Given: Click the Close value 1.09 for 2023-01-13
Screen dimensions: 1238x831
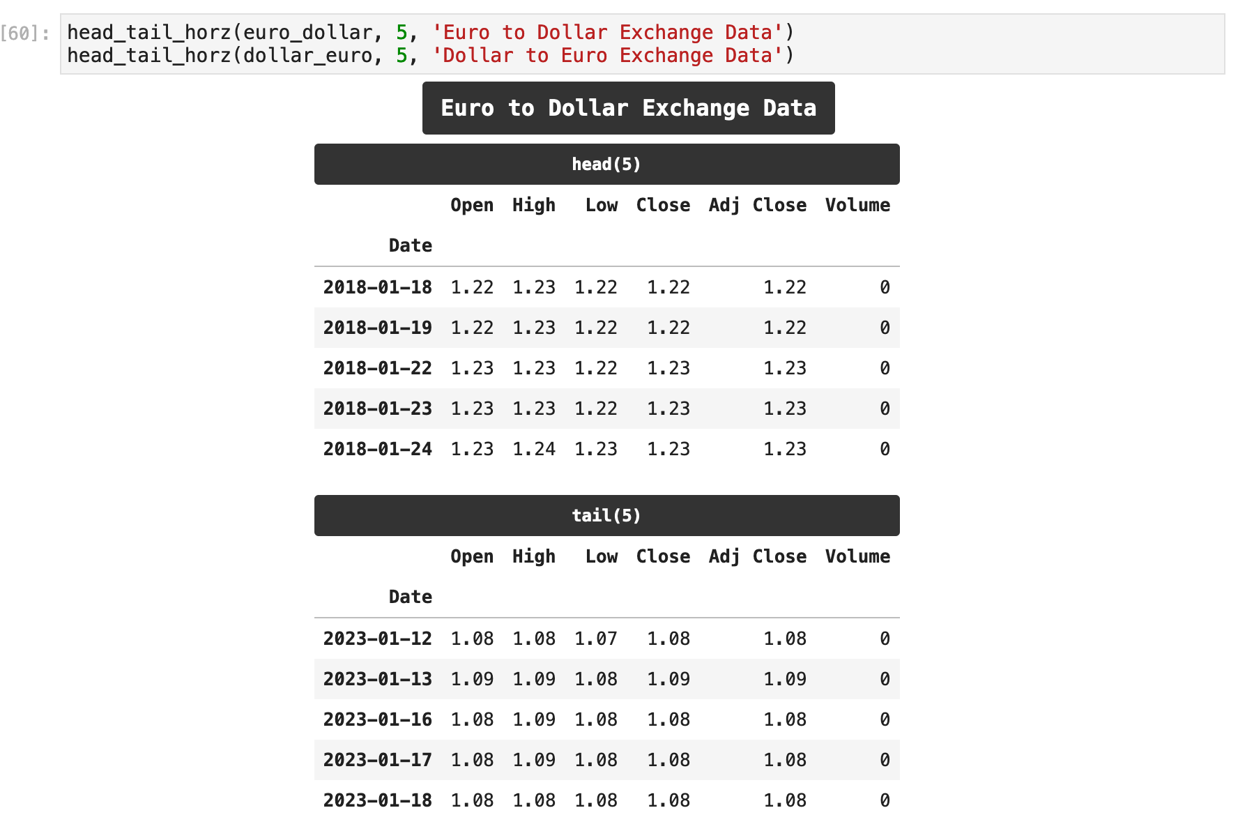Looking at the screenshot, I should [668, 679].
